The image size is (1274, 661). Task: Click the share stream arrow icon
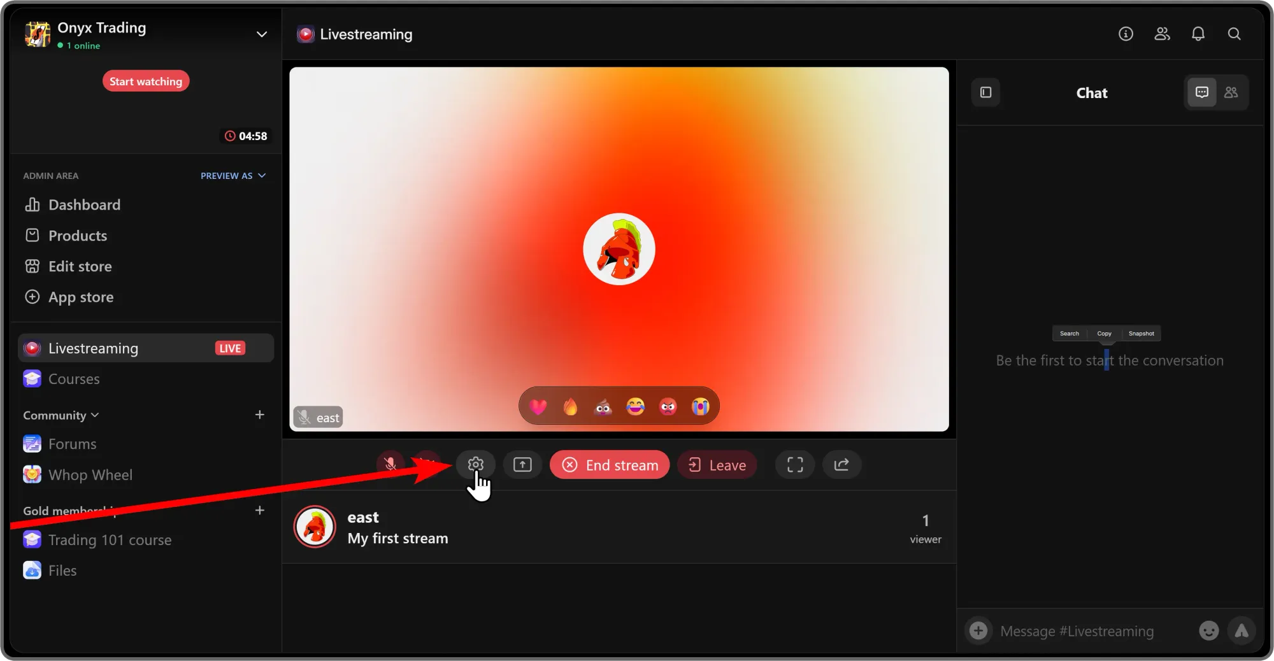coord(841,465)
